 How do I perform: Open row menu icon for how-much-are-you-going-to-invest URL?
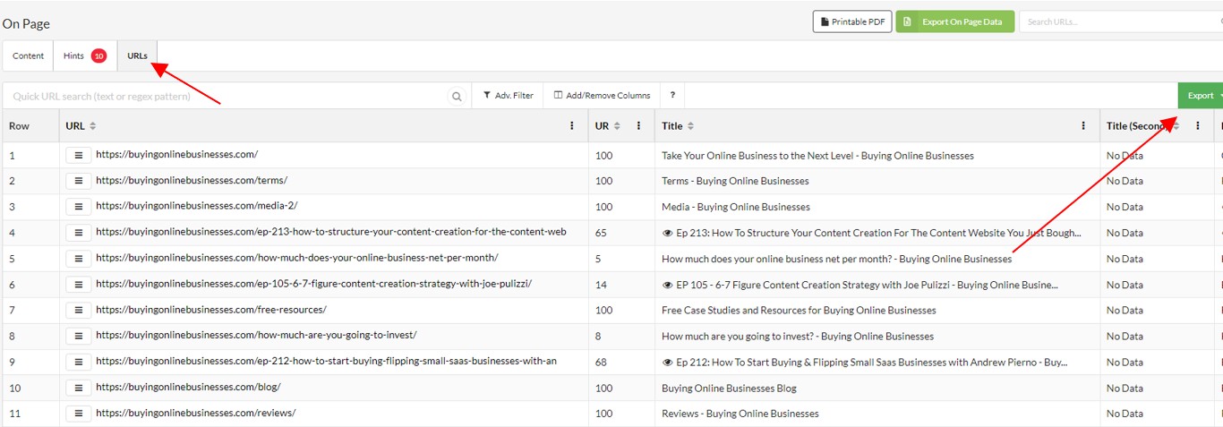78,337
